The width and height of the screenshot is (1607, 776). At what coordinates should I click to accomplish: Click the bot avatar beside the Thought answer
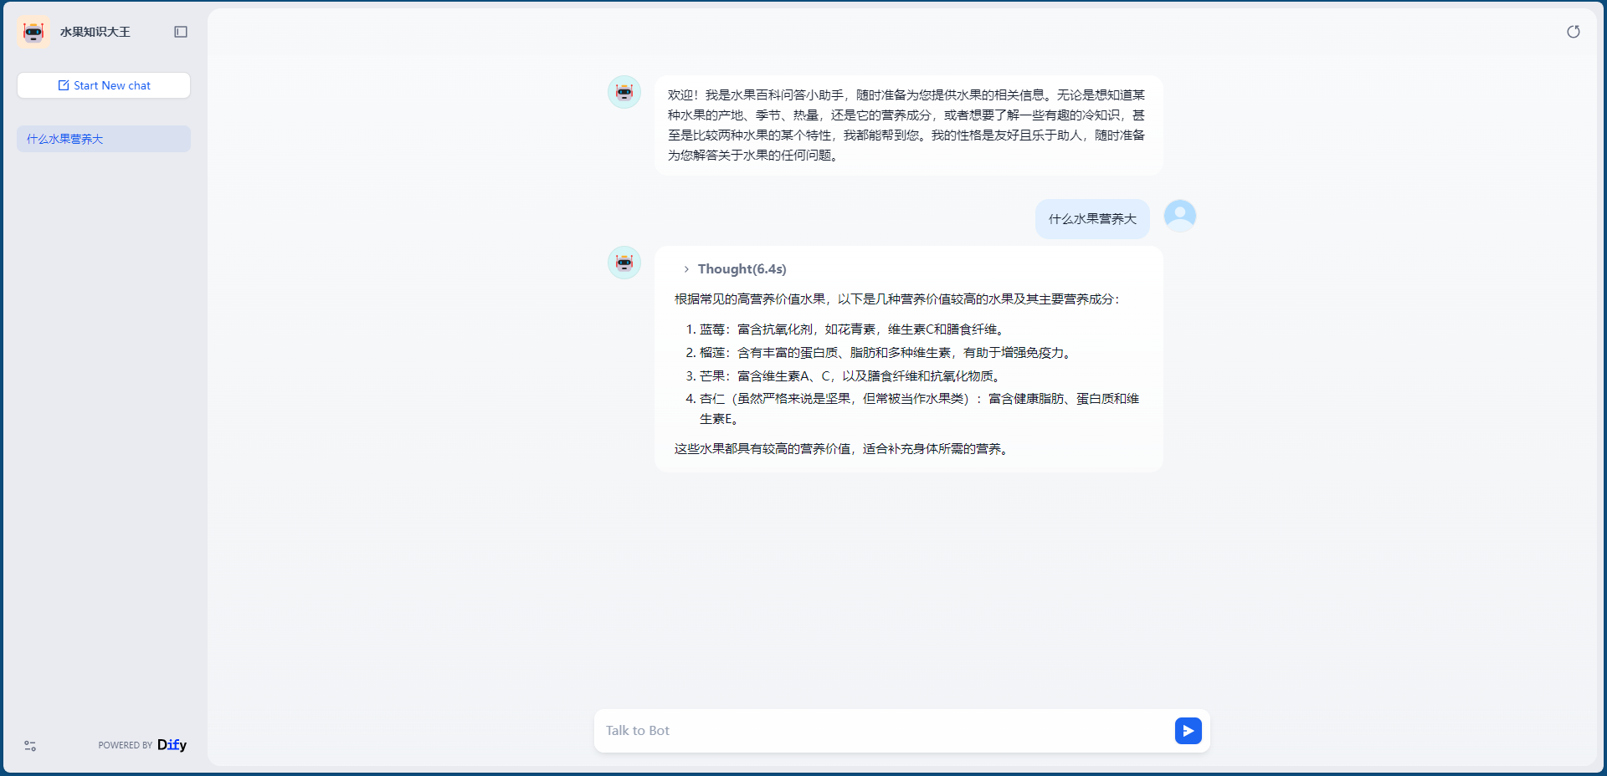(624, 263)
